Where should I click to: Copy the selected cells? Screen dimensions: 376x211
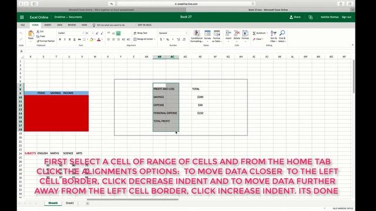click(x=41, y=36)
